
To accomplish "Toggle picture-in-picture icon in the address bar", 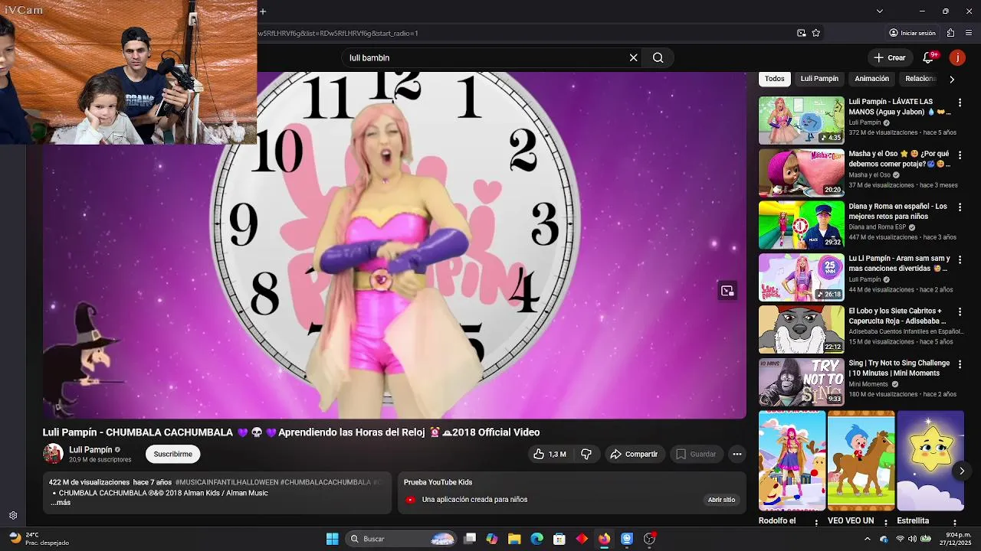I will click(x=802, y=33).
